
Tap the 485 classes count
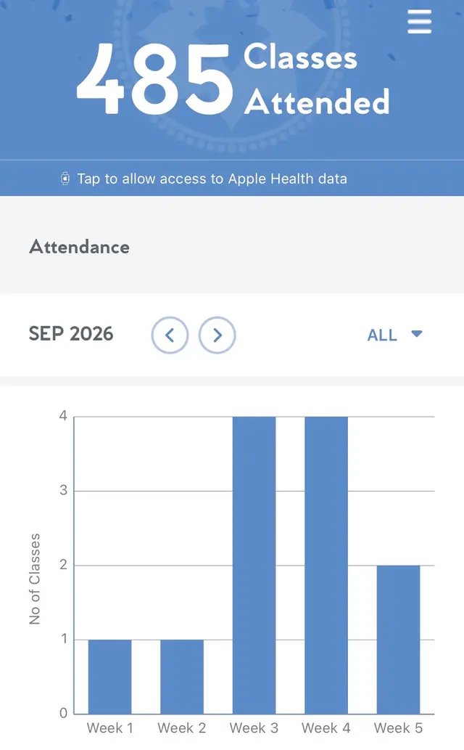(x=155, y=79)
